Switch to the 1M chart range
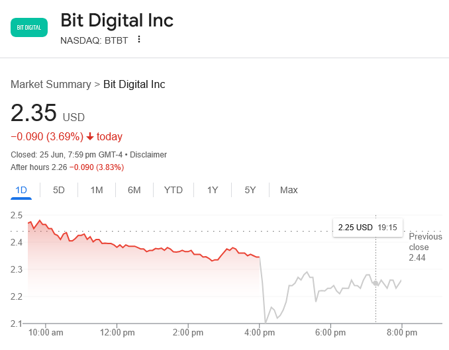This screenshot has height=350, width=449. click(97, 191)
